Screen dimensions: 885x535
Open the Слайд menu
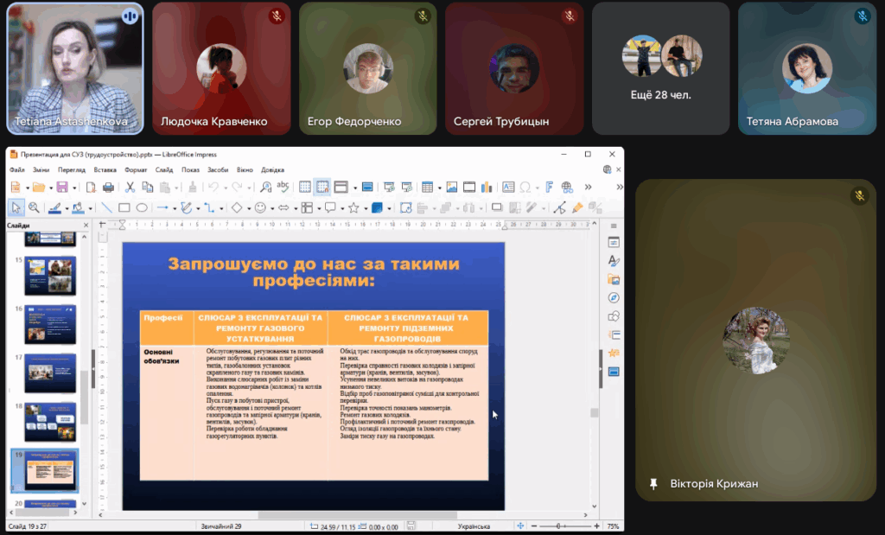click(164, 170)
